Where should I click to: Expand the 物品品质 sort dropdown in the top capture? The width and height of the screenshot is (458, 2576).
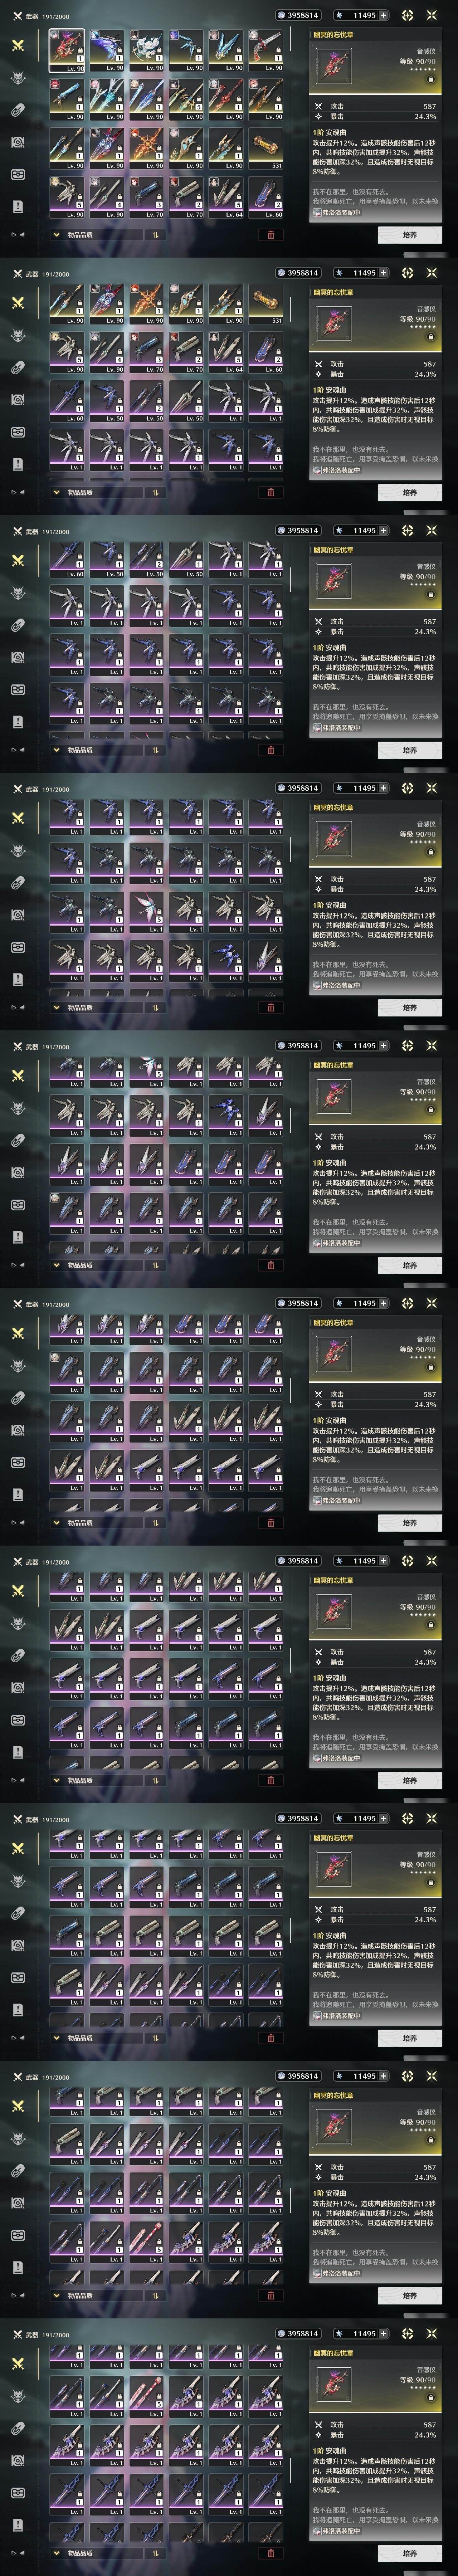click(x=96, y=235)
